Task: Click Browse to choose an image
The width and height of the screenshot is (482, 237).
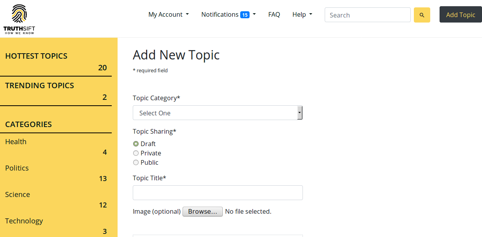Action: coord(202,211)
